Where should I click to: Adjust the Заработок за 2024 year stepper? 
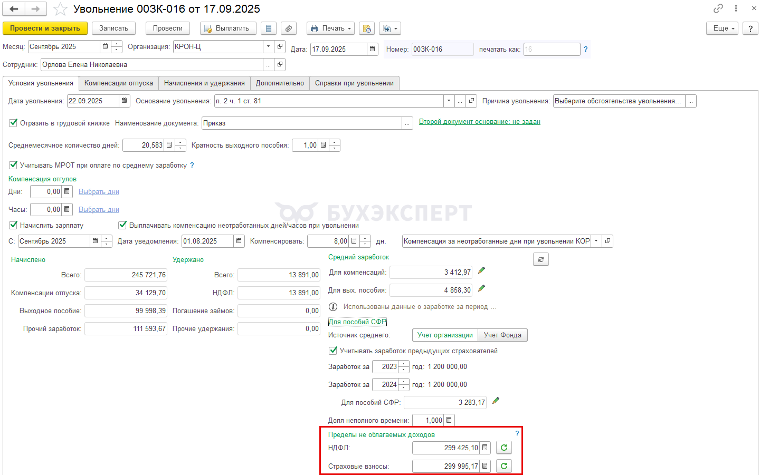point(404,384)
